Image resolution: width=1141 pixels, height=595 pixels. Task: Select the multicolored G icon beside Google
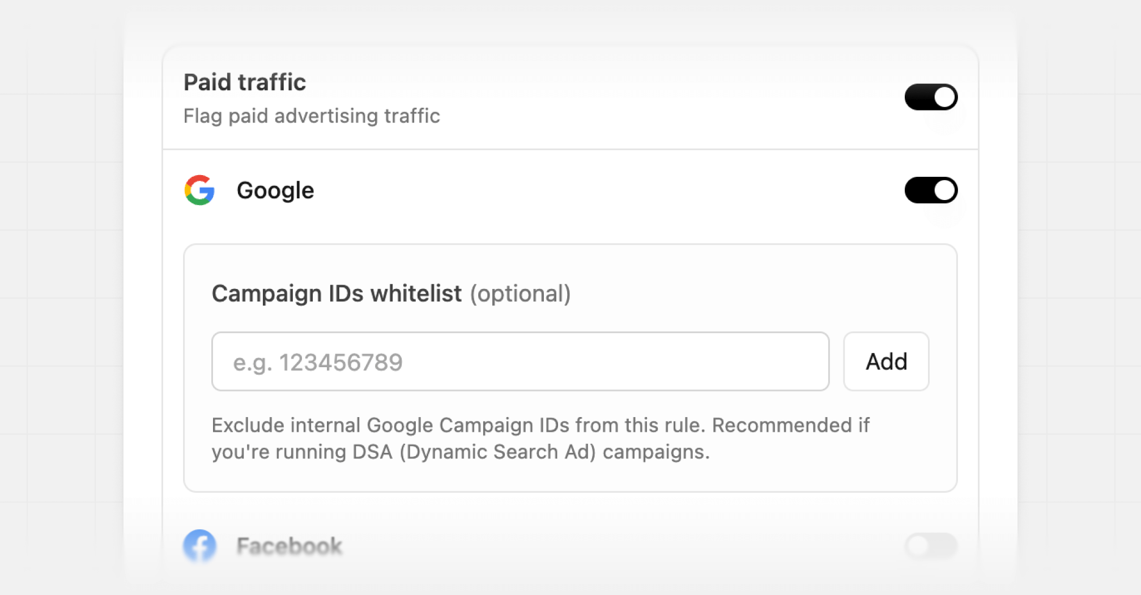(x=199, y=190)
